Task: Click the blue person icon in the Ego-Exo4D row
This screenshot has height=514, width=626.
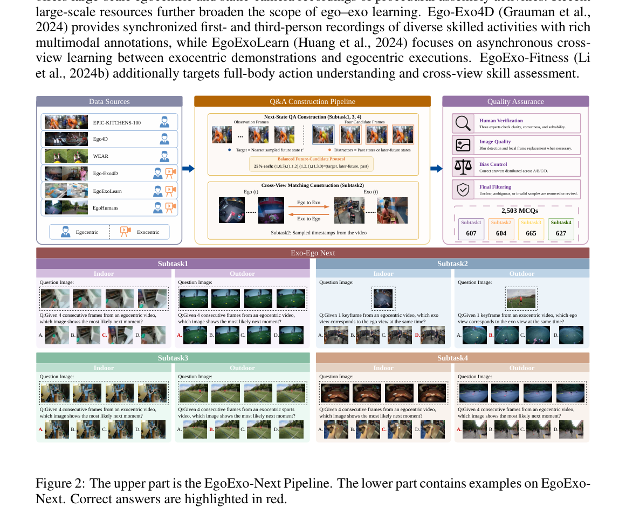Action: point(157,173)
